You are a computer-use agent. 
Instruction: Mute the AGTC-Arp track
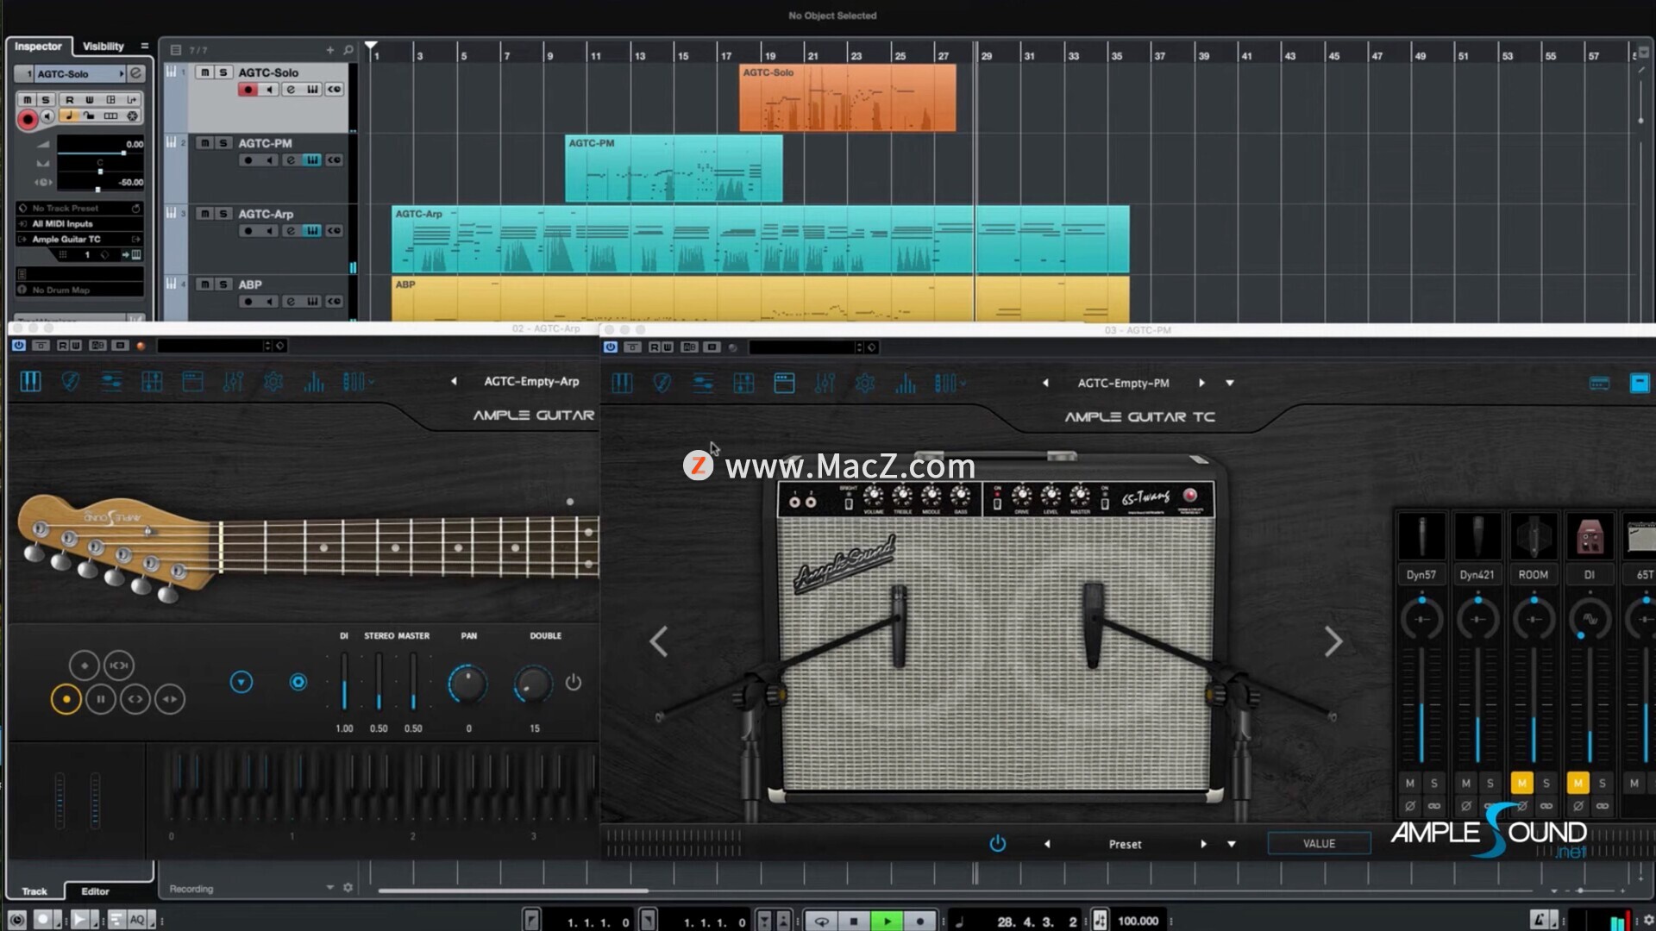(204, 214)
